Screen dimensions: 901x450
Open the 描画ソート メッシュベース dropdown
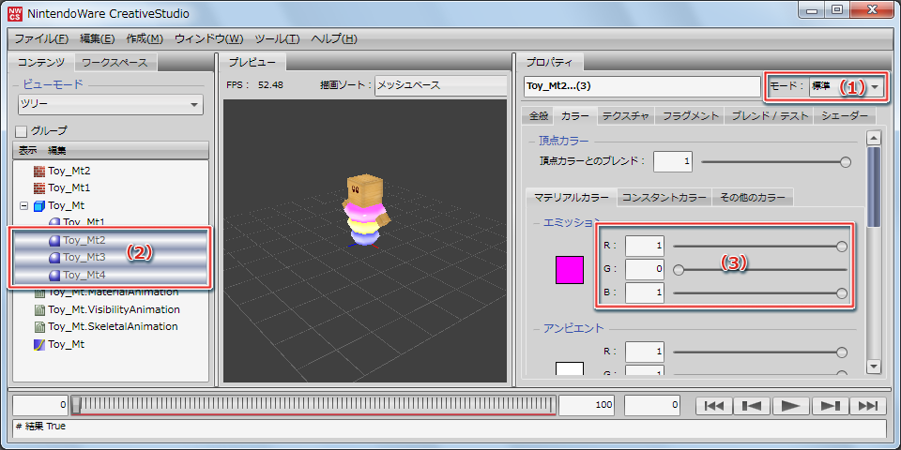[x=443, y=85]
